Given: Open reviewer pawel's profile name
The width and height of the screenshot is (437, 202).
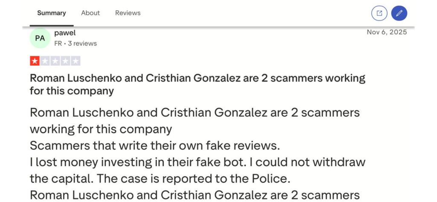Looking at the screenshot, I should tap(65, 32).
